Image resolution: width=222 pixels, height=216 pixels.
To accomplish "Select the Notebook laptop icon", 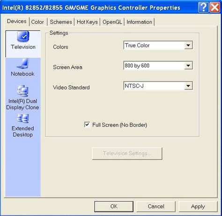I will (23, 63).
